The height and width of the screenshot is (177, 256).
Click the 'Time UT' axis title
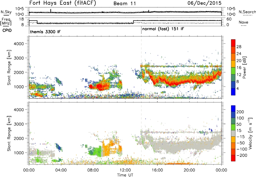click(x=125, y=175)
